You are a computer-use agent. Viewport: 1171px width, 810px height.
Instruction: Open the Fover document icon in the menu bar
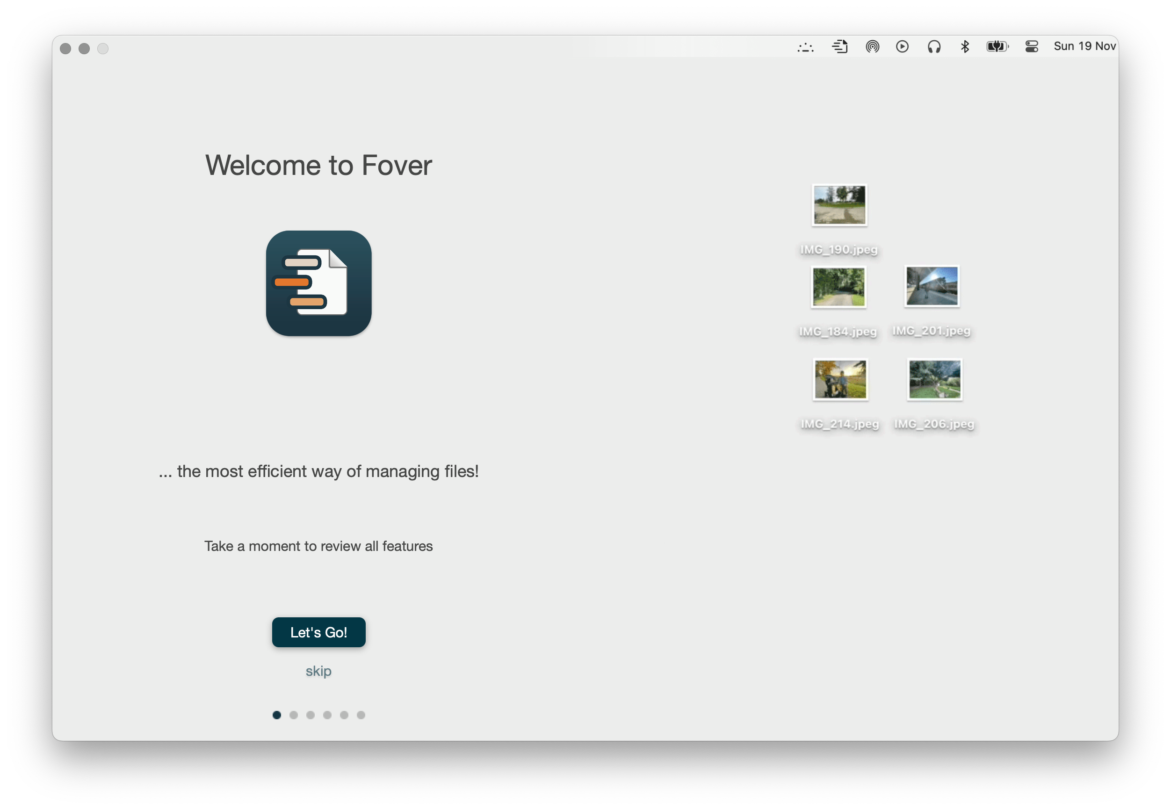840,46
